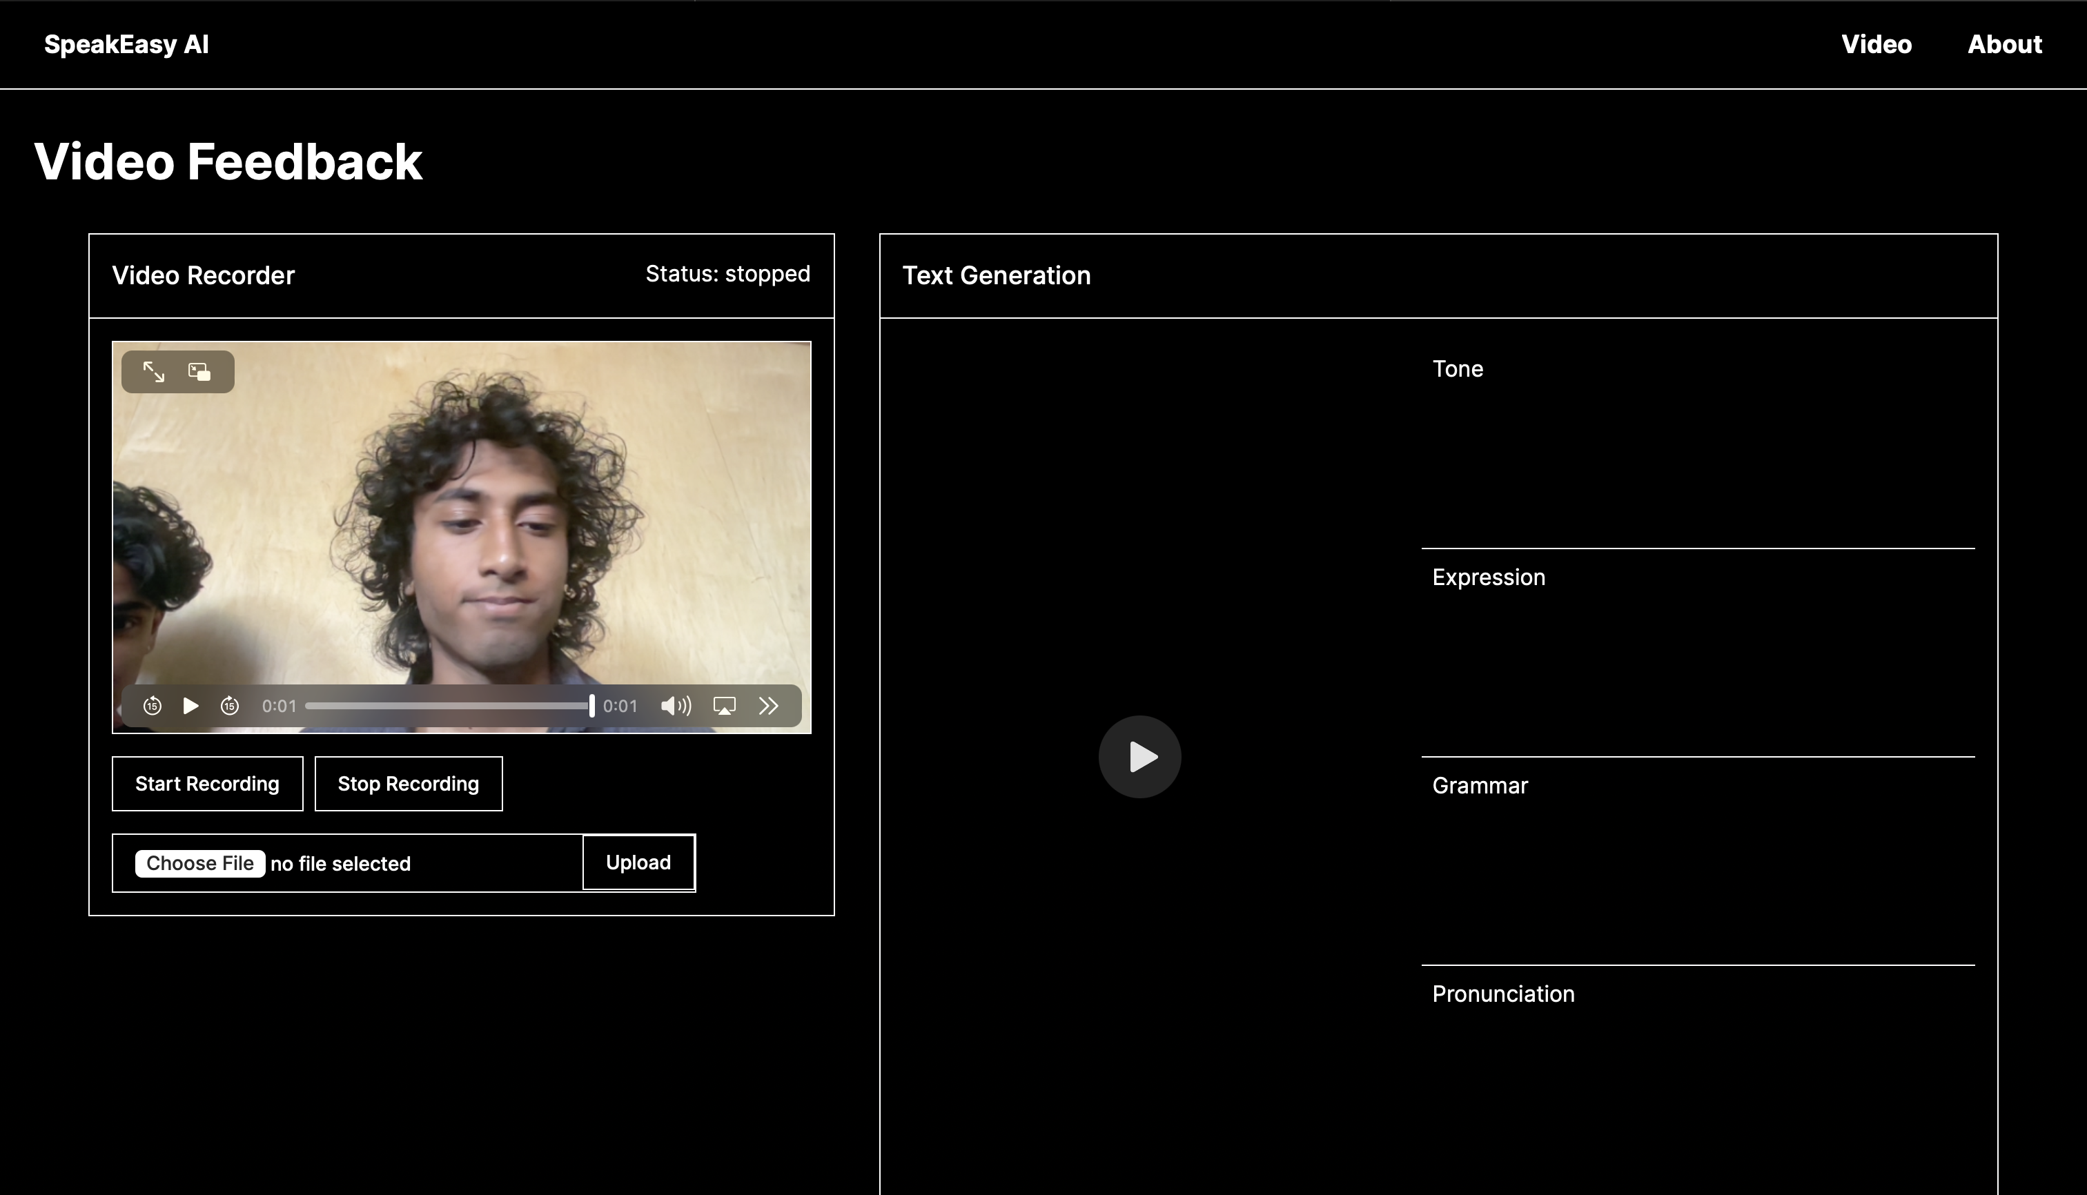
Task: Open AirPlay options on the video player
Action: coord(724,706)
